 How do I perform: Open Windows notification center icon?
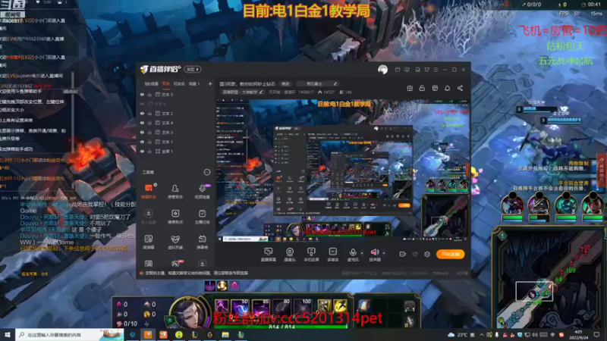coord(597,335)
